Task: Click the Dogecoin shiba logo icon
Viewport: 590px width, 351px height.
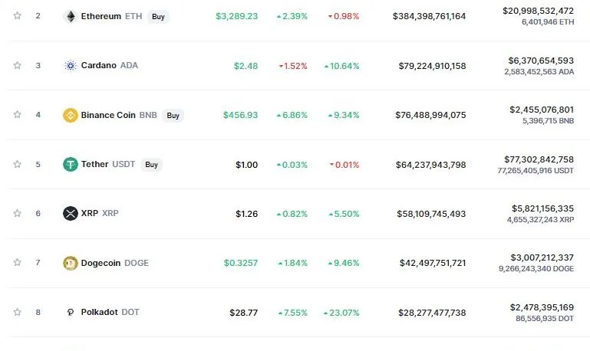Action: click(71, 263)
